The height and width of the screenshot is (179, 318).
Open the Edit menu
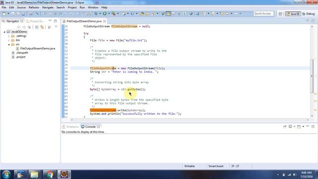(x=11, y=7)
